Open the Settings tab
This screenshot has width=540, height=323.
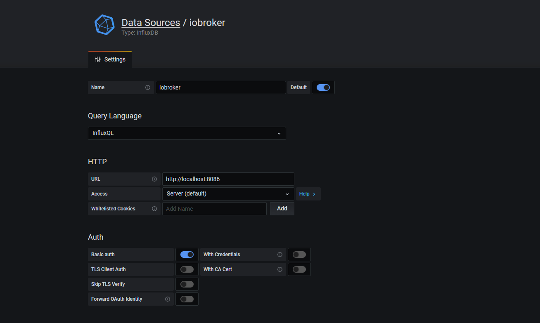coord(110,59)
